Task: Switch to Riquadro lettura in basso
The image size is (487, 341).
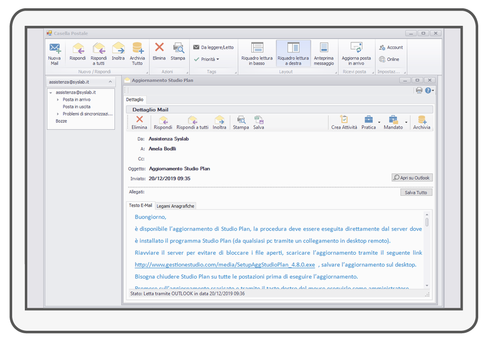Action: (257, 53)
